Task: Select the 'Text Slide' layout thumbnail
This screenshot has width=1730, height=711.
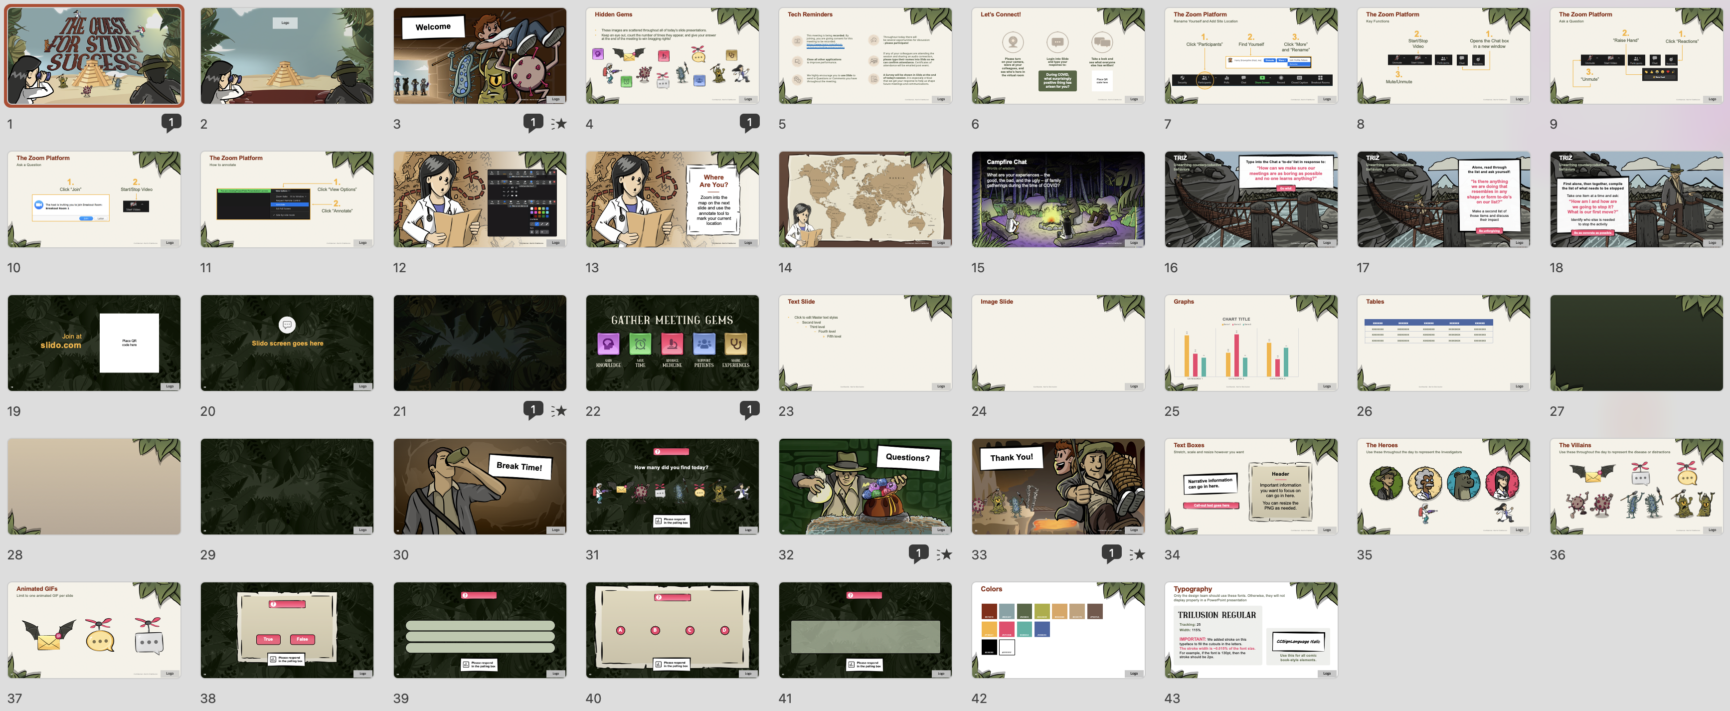Action: (865, 343)
